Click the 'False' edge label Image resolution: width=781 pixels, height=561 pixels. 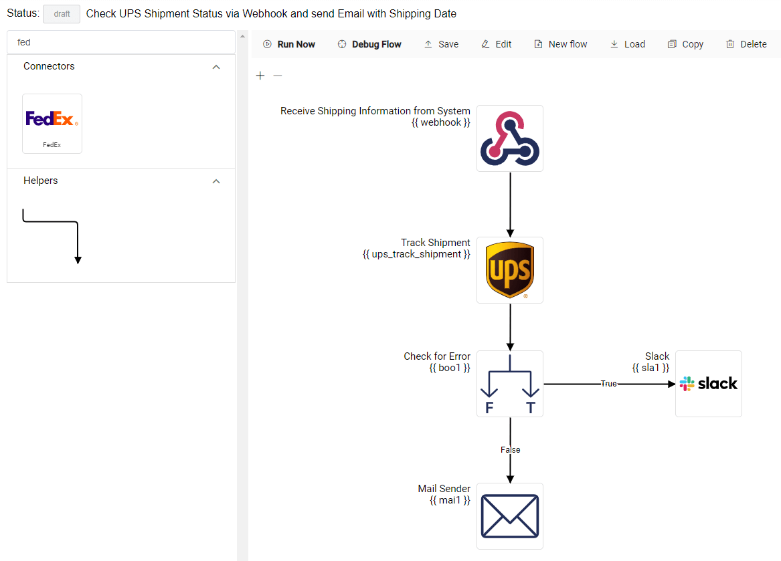[510, 450]
